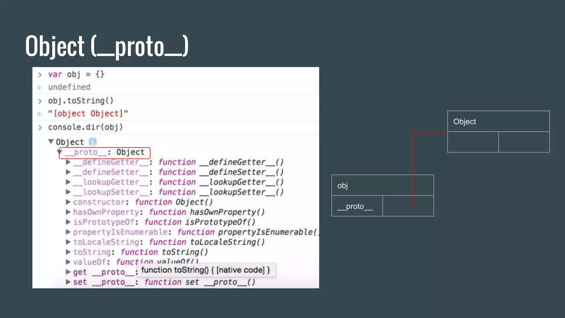
Task: Expand the __defineGetter__ property
Action: coord(68,162)
